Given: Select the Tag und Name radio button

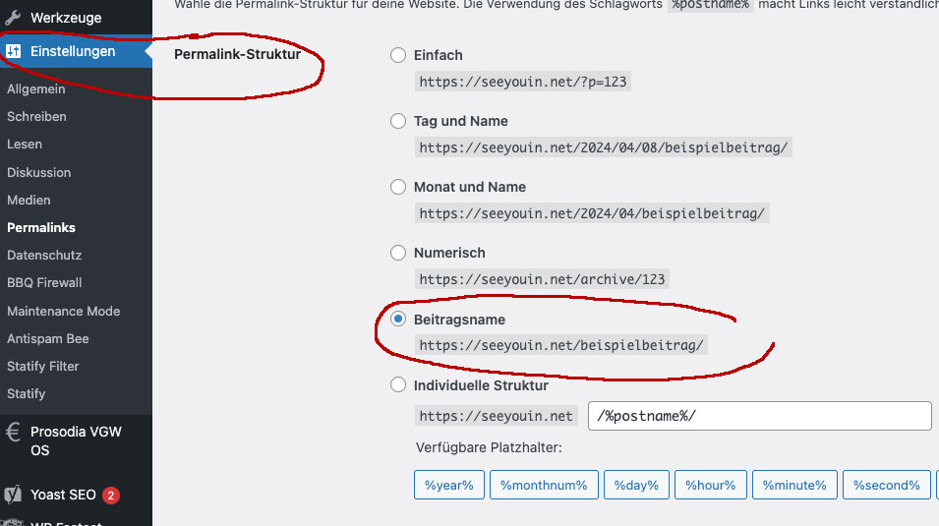Looking at the screenshot, I should tap(398, 121).
